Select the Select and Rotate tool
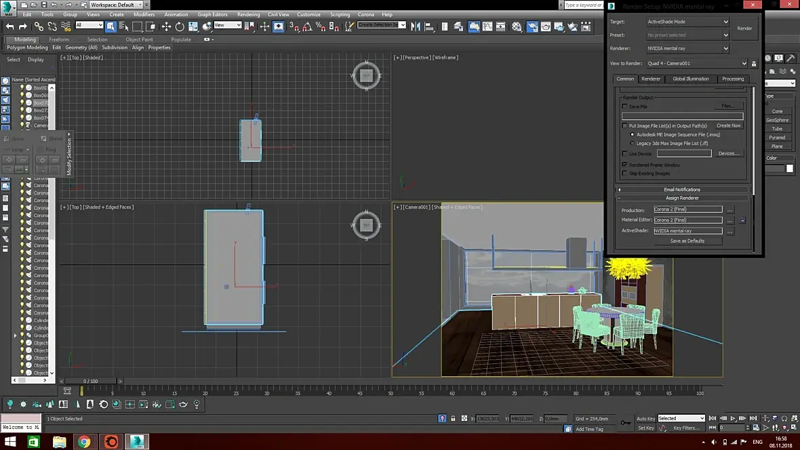Viewport: 800px width, 450px height. pyautogui.click(x=180, y=26)
